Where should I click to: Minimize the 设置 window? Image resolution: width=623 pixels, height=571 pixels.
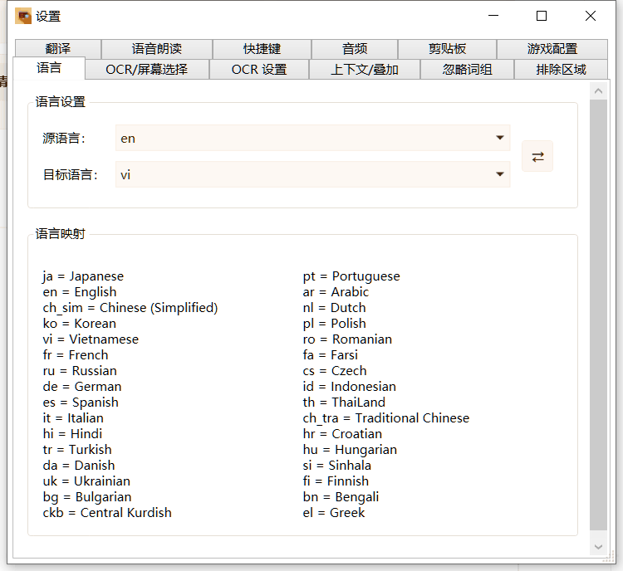click(493, 16)
